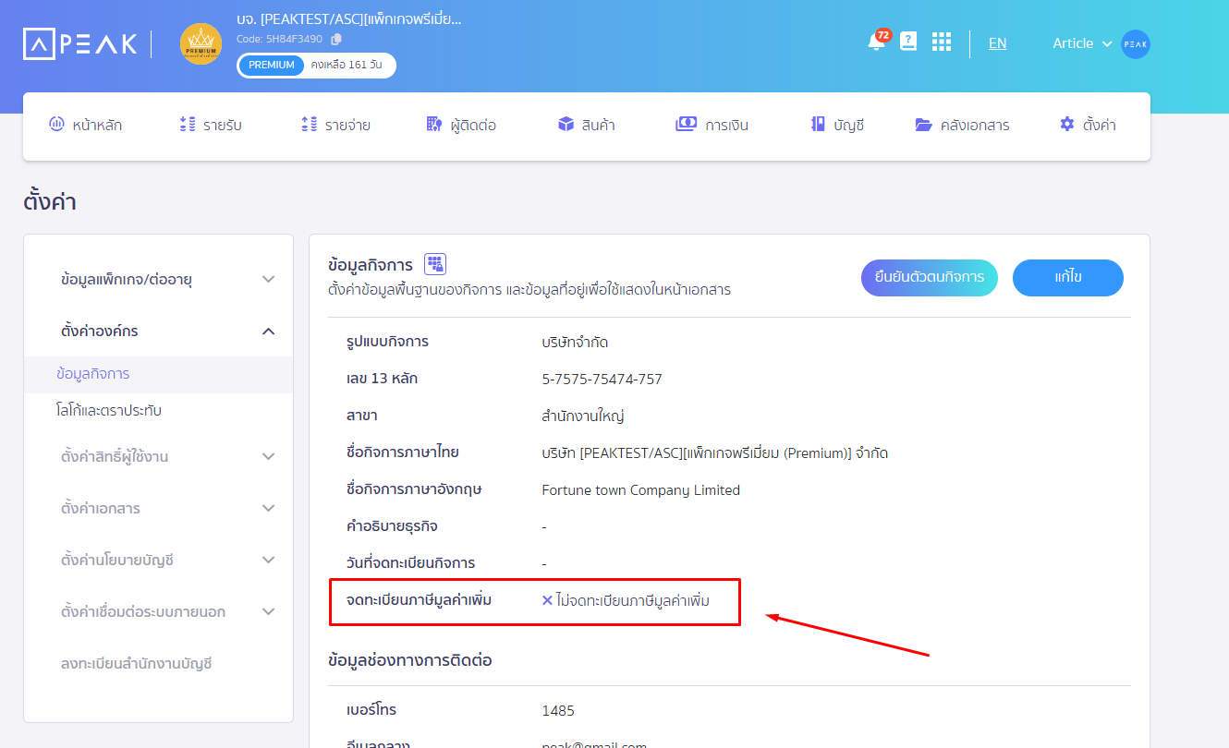The height and width of the screenshot is (748, 1229).
Task: Click the แก้ไข edit button
Action: pyautogui.click(x=1067, y=278)
